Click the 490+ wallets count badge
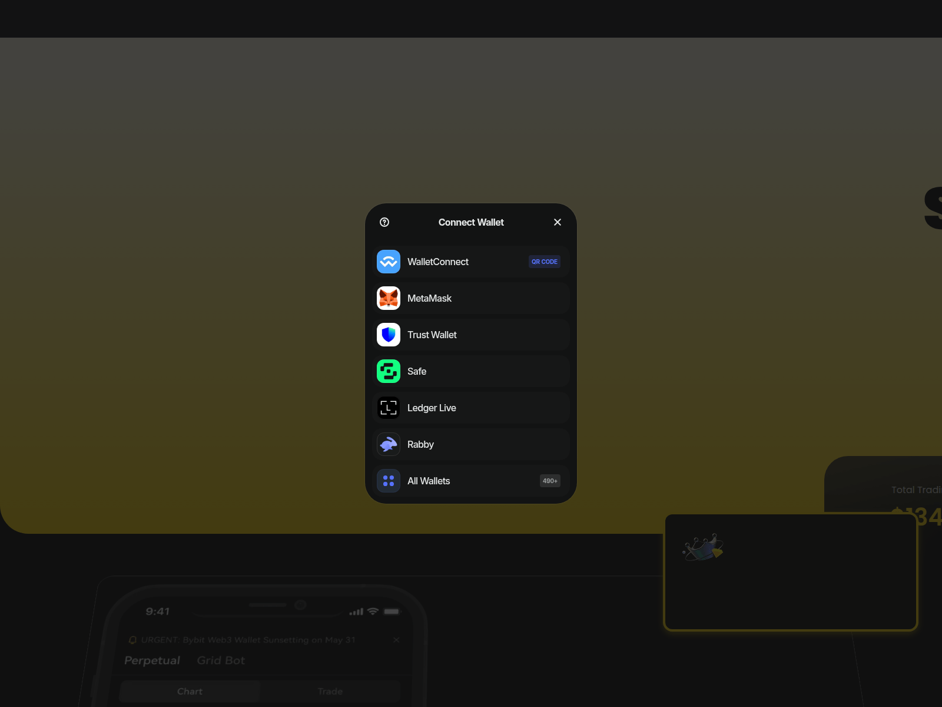Image resolution: width=942 pixels, height=707 pixels. (550, 481)
